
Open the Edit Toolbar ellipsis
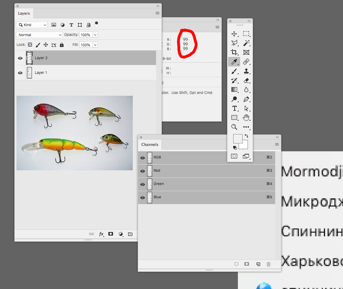click(246, 127)
